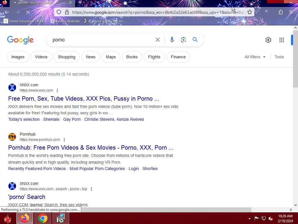298x224 pixels.
Task: Open more options for first XNXX.com result
Action: point(57,90)
